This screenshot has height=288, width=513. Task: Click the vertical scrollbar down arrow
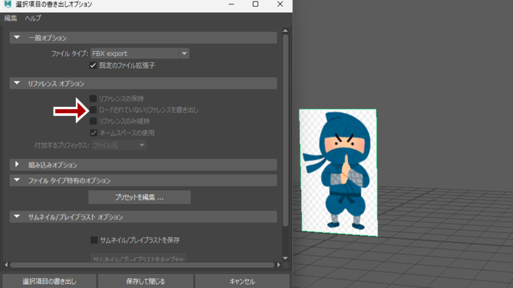(x=285, y=258)
